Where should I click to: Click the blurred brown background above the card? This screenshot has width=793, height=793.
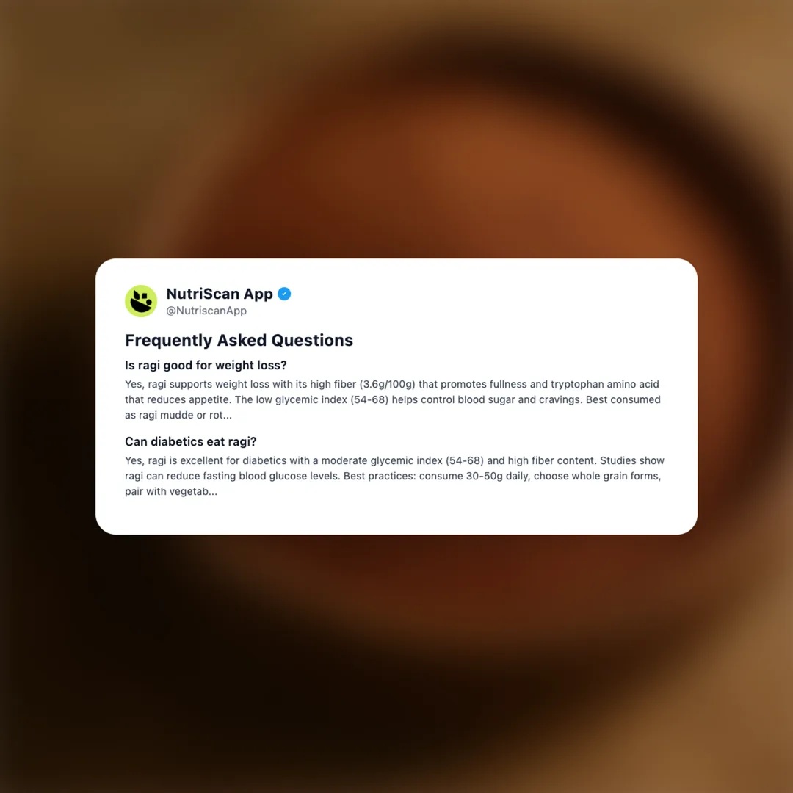[x=396, y=126]
